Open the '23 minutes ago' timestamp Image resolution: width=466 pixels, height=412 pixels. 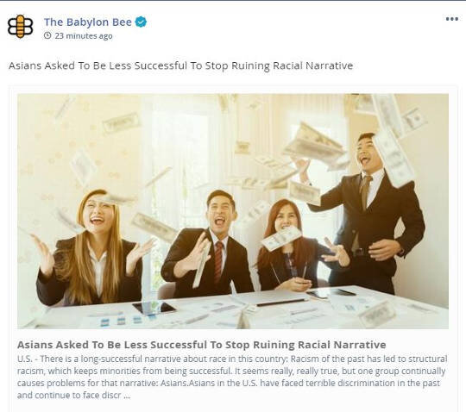pyautogui.click(x=84, y=36)
